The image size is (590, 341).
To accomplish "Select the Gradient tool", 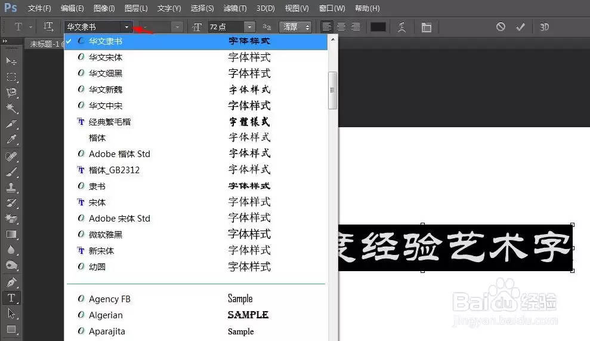I will pyautogui.click(x=11, y=234).
